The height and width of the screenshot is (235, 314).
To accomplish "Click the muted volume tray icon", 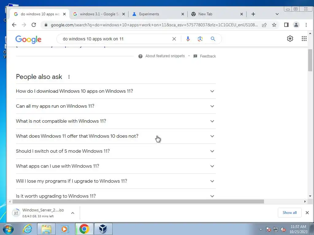I will 283,229.
